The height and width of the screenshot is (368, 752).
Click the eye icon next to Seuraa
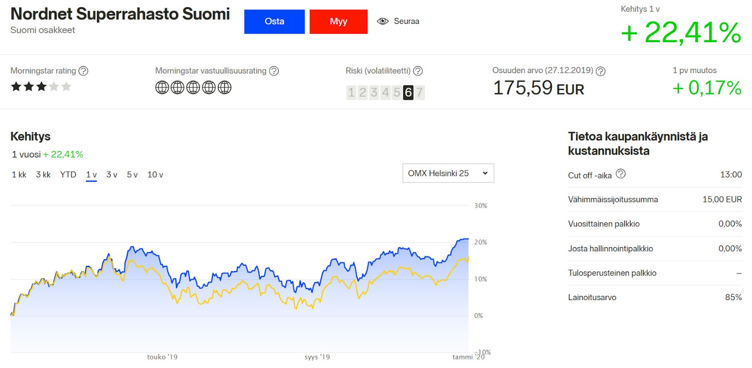pyautogui.click(x=383, y=21)
